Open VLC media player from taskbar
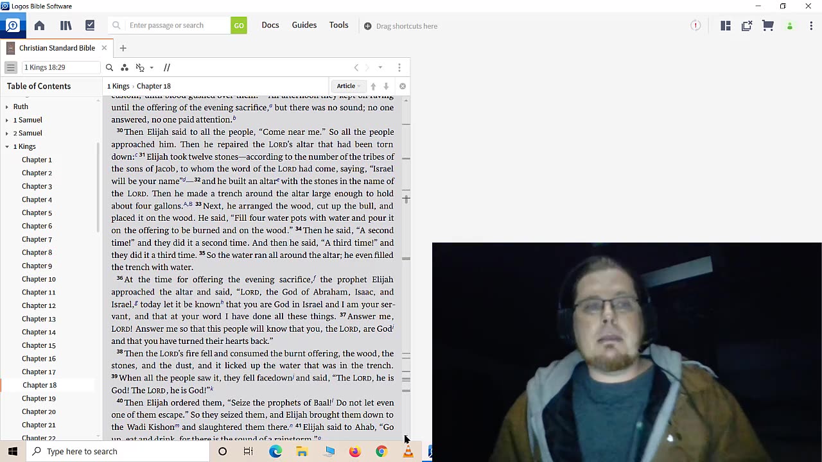The height and width of the screenshot is (462, 822). (408, 451)
